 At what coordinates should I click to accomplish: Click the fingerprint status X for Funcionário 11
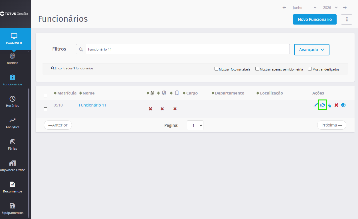tap(150, 109)
